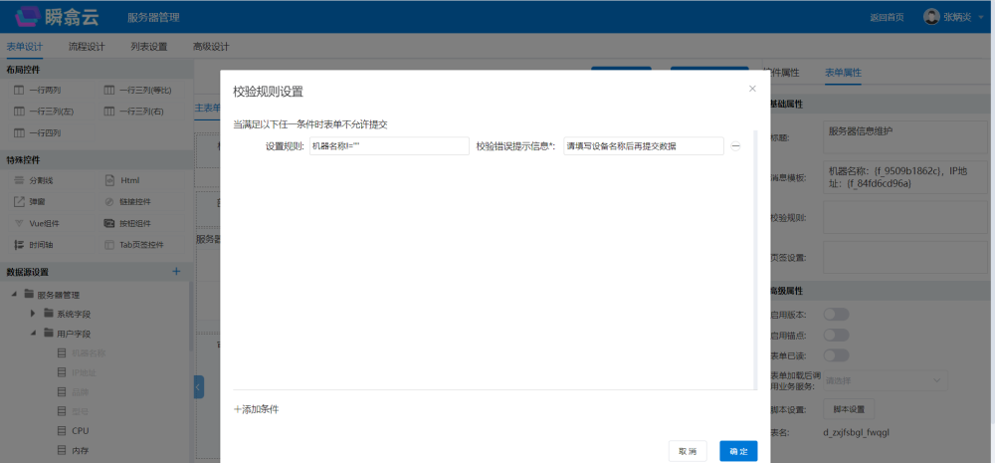Close the 校验规则设置 dialog
The width and height of the screenshot is (995, 463).
pyautogui.click(x=752, y=89)
